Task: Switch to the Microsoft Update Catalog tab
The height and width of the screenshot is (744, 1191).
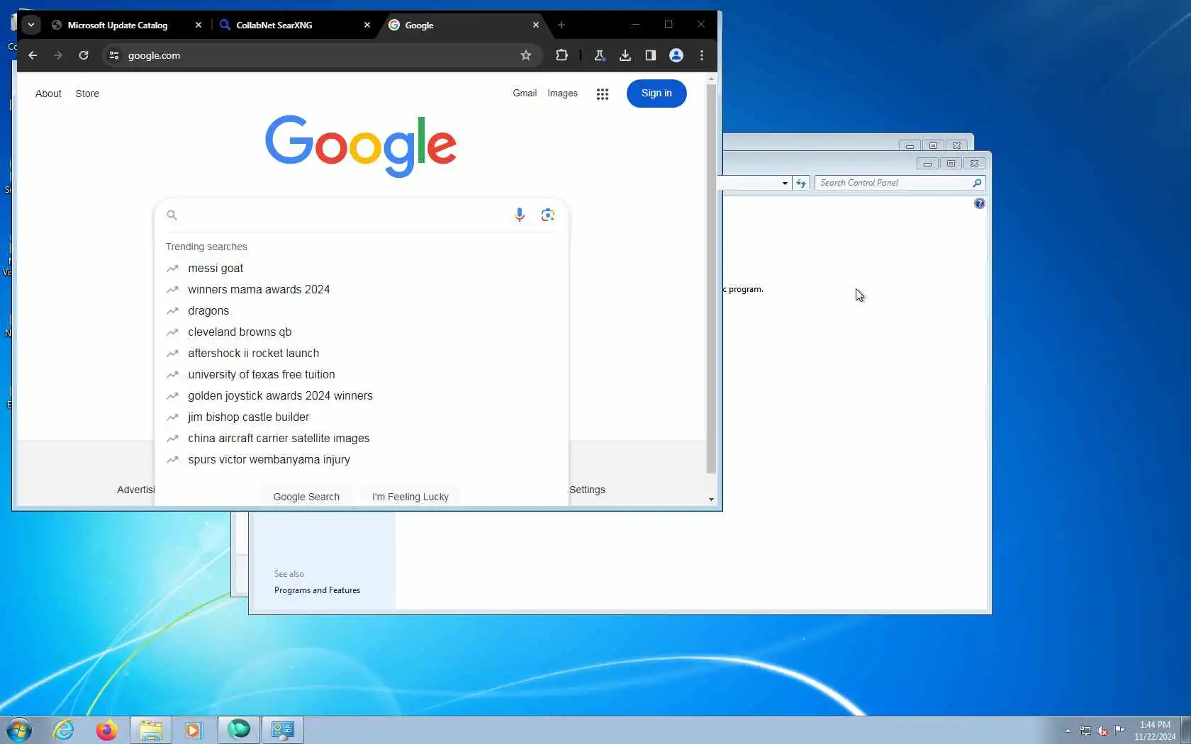Action: click(118, 25)
